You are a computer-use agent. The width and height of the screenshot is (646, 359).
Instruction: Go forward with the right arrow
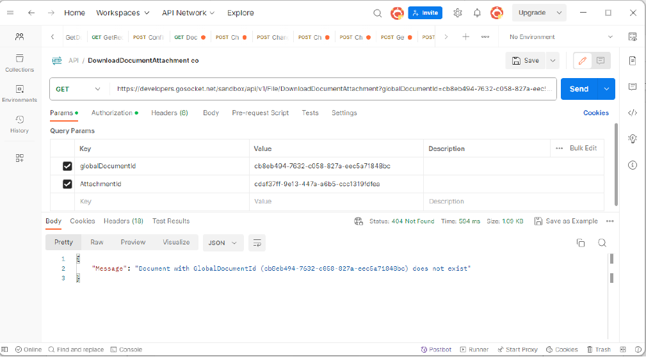pyautogui.click(x=51, y=13)
